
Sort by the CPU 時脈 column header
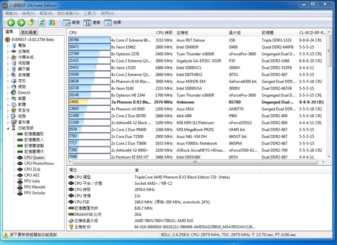coord(163,32)
